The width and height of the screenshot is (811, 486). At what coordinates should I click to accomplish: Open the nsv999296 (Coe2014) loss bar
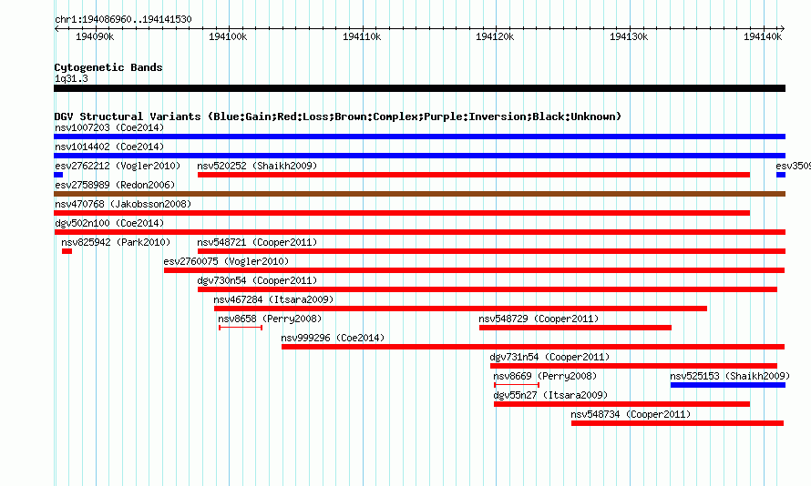[x=533, y=347]
